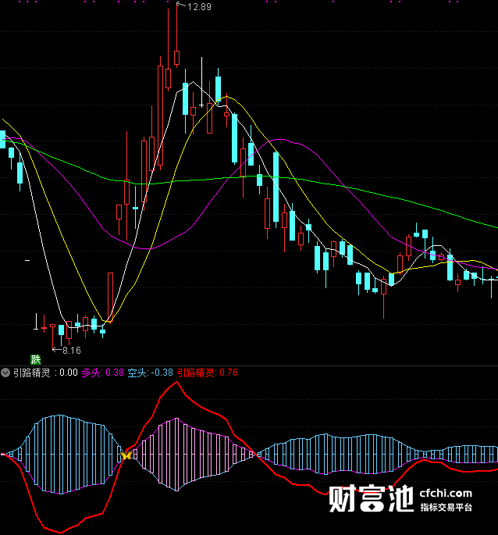498x535 pixels.
Task: Click the 12.89 high price label
Action: pyautogui.click(x=199, y=7)
